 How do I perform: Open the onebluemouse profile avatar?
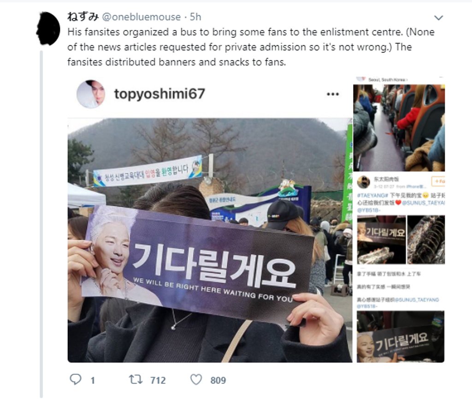coord(48,29)
